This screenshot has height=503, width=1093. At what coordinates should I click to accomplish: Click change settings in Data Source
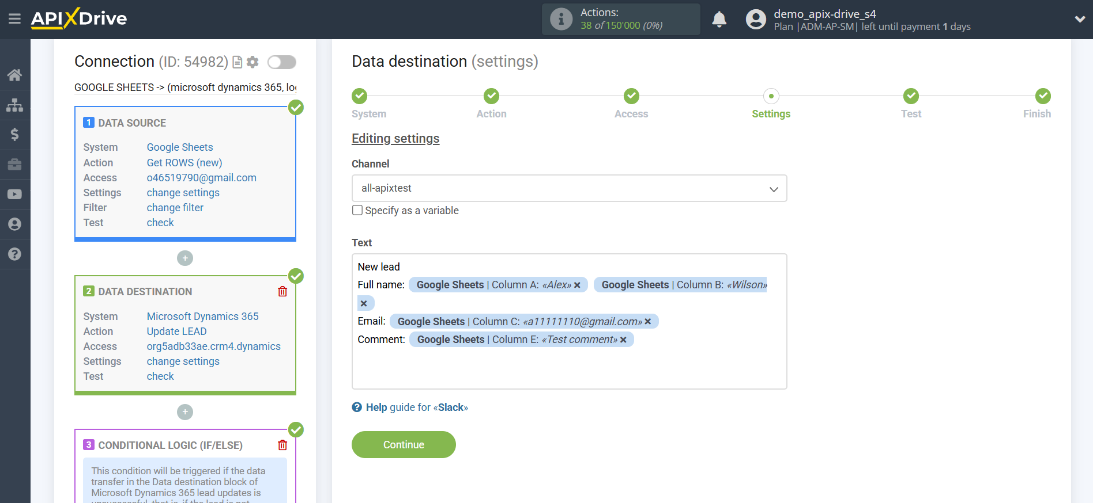tap(183, 193)
